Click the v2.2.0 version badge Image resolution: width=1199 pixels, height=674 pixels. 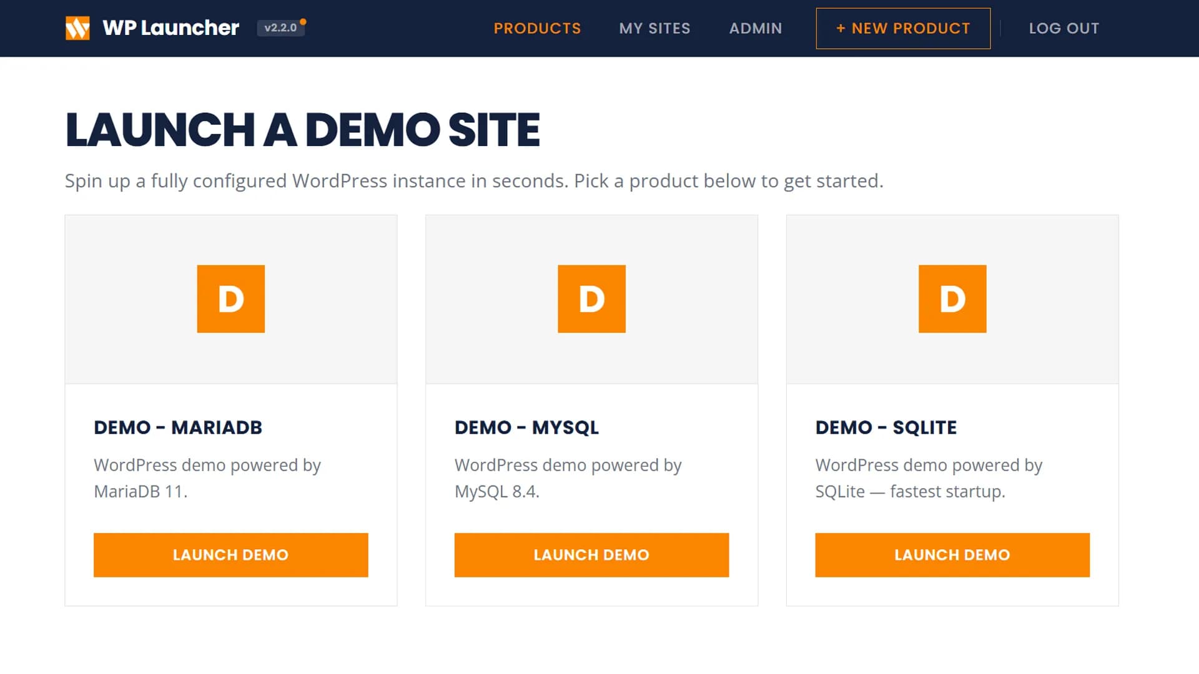click(280, 28)
